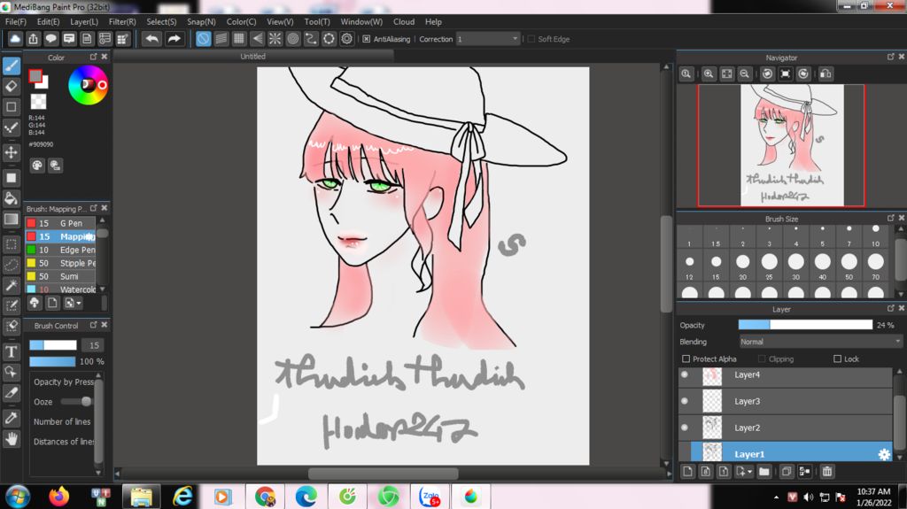Image resolution: width=907 pixels, height=509 pixels.
Task: Open Firefox from the taskbar
Action: point(58,497)
